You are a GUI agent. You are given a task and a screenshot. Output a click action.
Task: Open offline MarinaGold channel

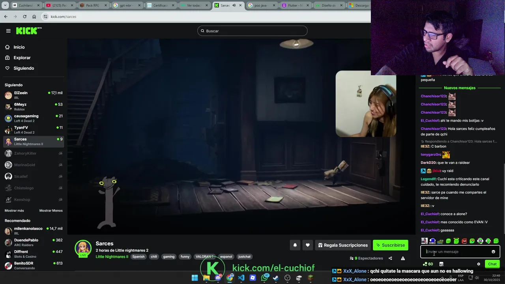[x=34, y=164]
